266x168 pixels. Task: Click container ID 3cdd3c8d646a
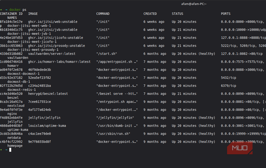coord(11,134)
